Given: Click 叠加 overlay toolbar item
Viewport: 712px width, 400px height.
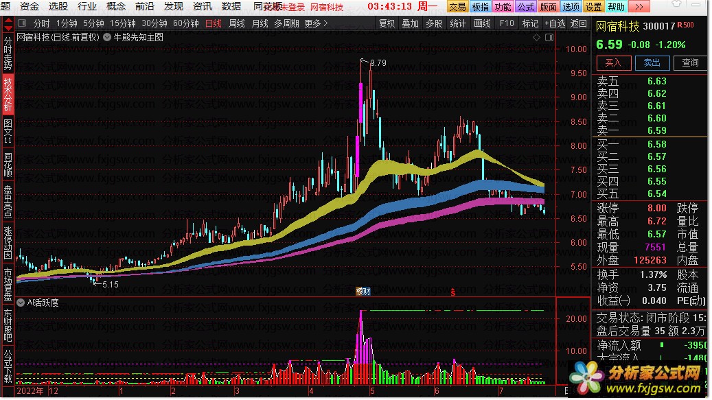Looking at the screenshot, I should 411,23.
